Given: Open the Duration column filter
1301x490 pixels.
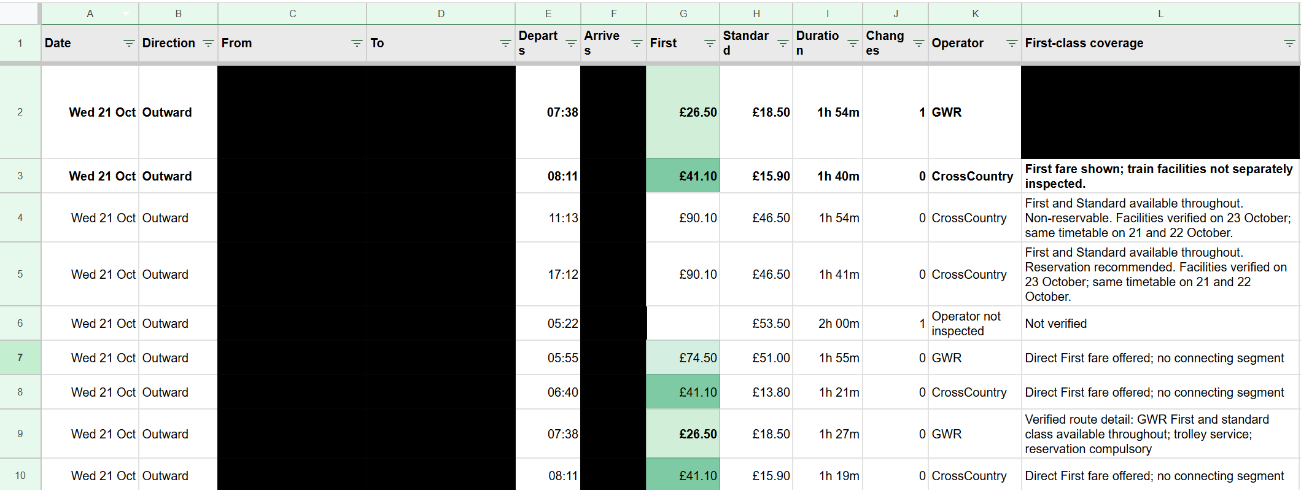Looking at the screenshot, I should (852, 43).
